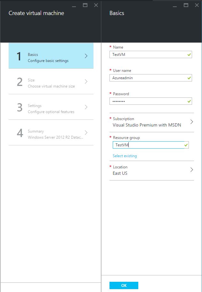The height and width of the screenshot is (292, 202).
Task: Click the chevron beside Choose virtual machine size
Action: 86,81
